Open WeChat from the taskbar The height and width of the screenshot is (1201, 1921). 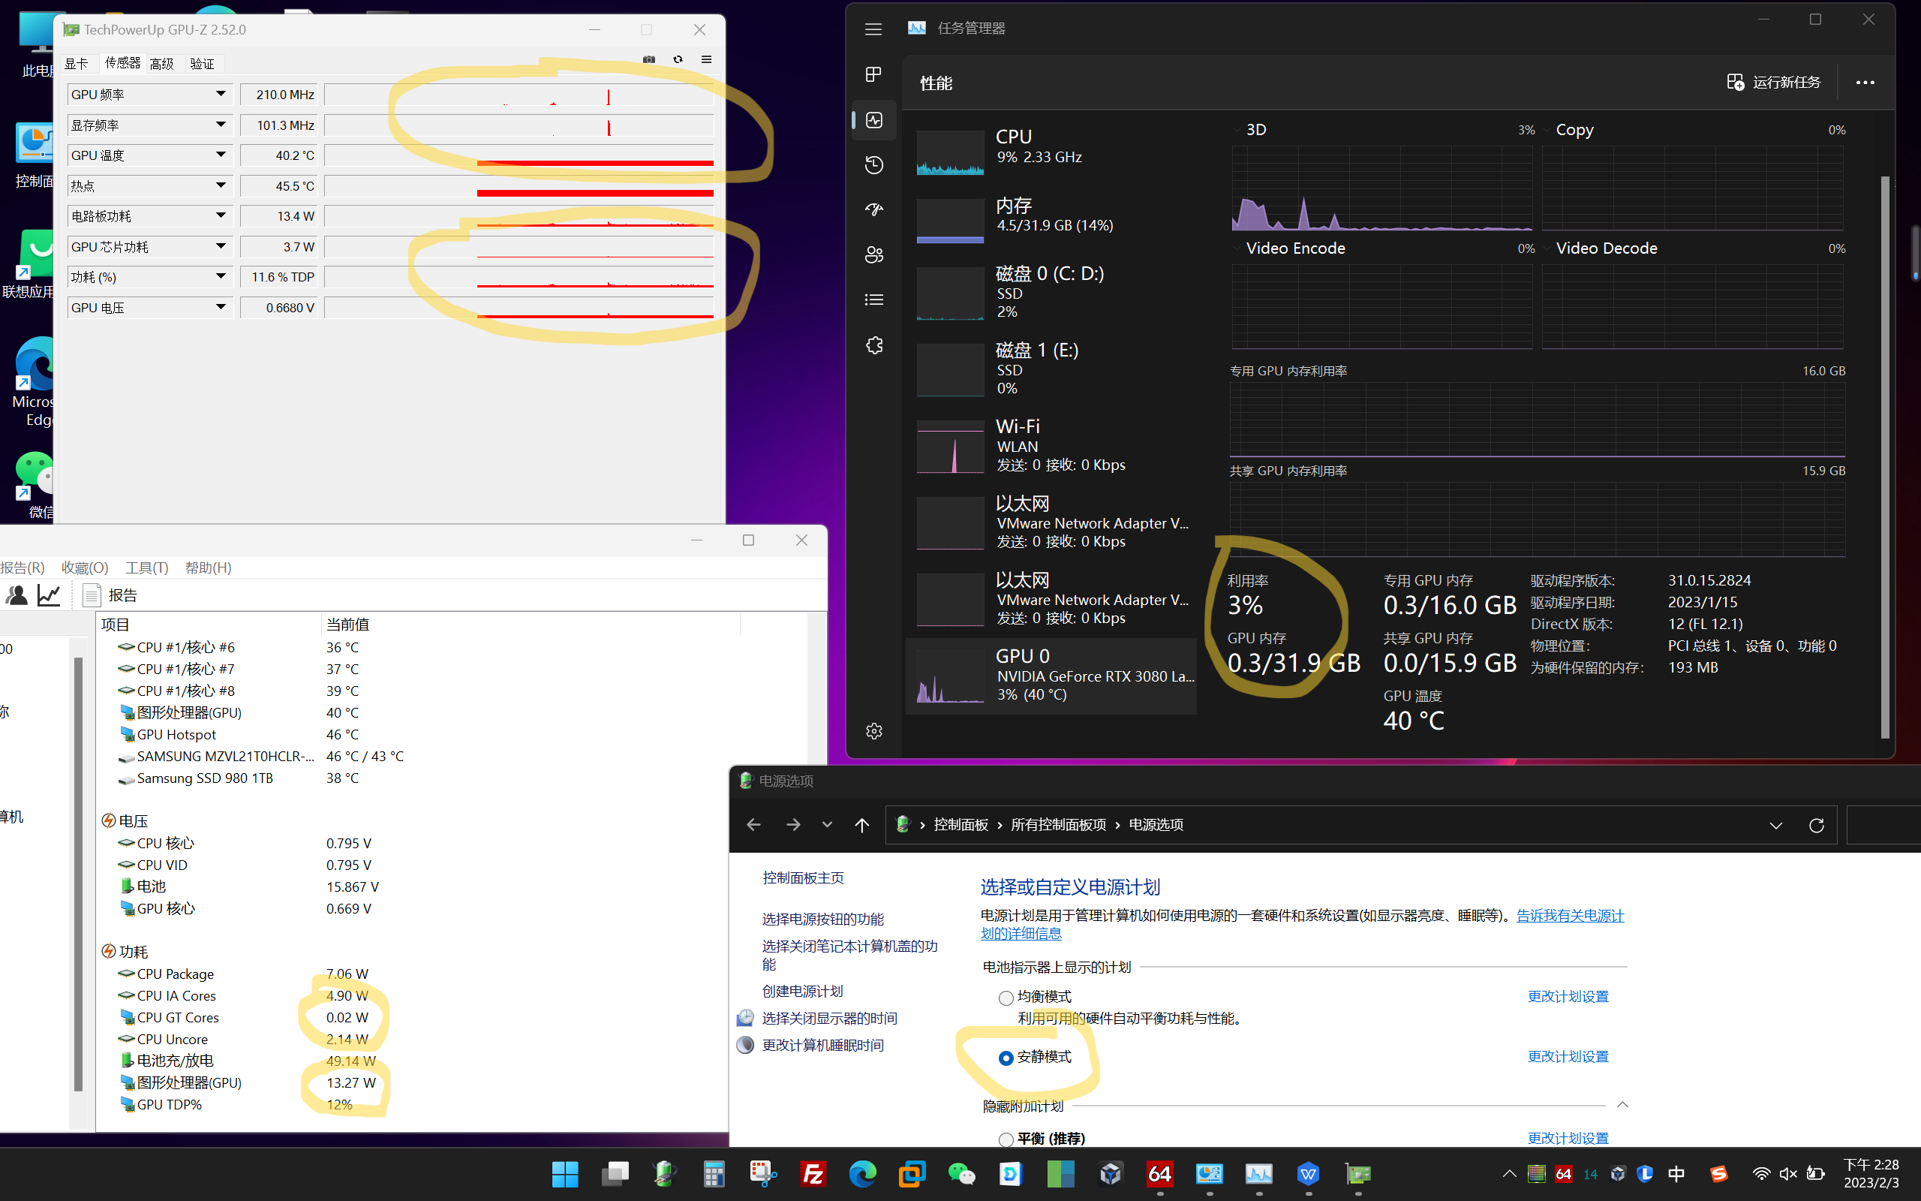[961, 1174]
